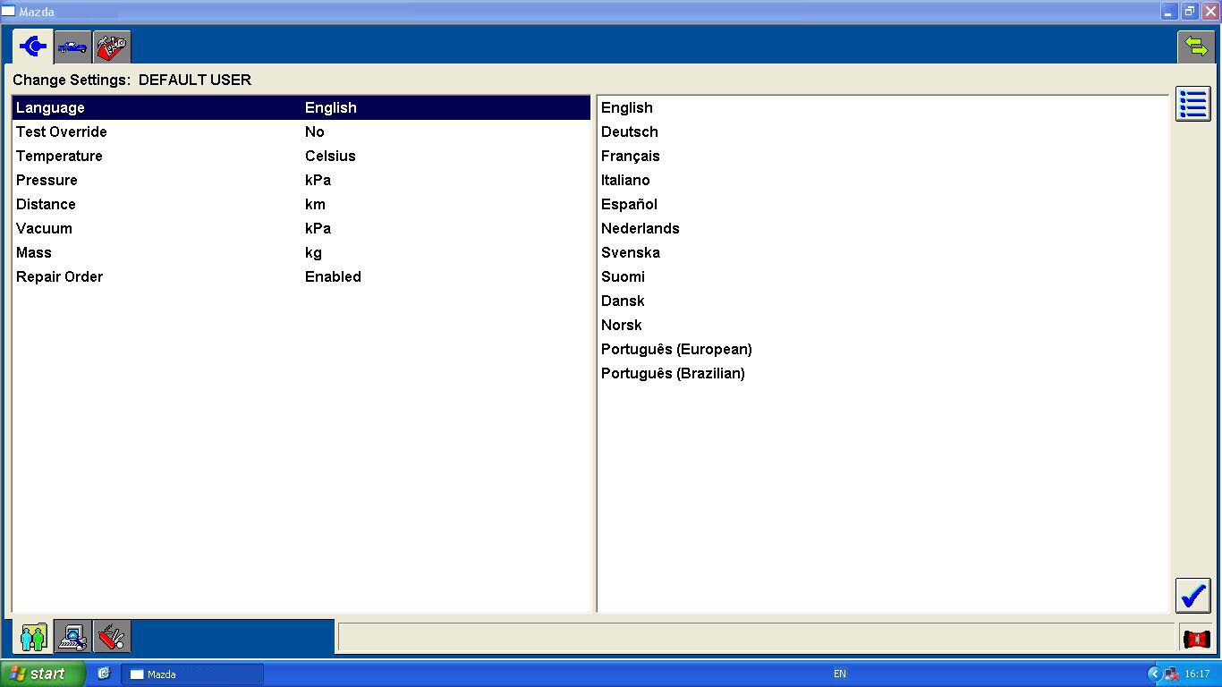The image size is (1222, 687).
Task: Click the Enabled repair order value
Action: coord(333,276)
